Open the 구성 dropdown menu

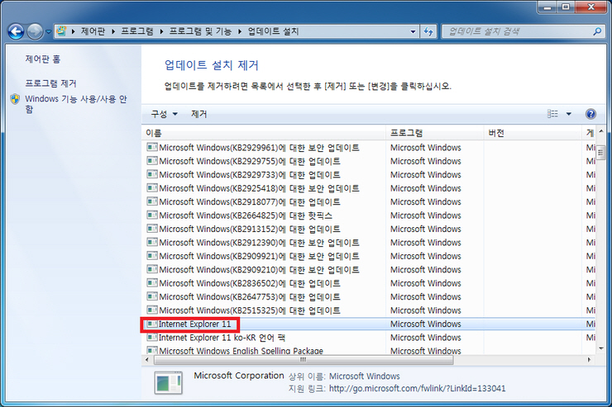tap(164, 114)
